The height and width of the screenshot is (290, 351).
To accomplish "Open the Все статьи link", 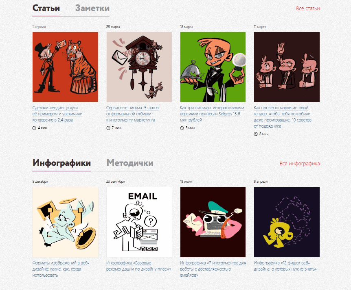I will pyautogui.click(x=308, y=9).
